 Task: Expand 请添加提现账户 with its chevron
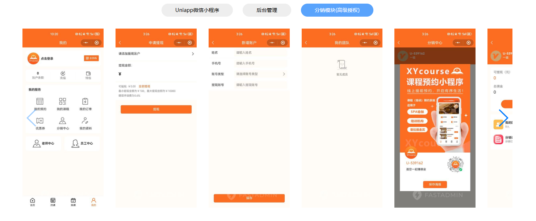(193, 54)
